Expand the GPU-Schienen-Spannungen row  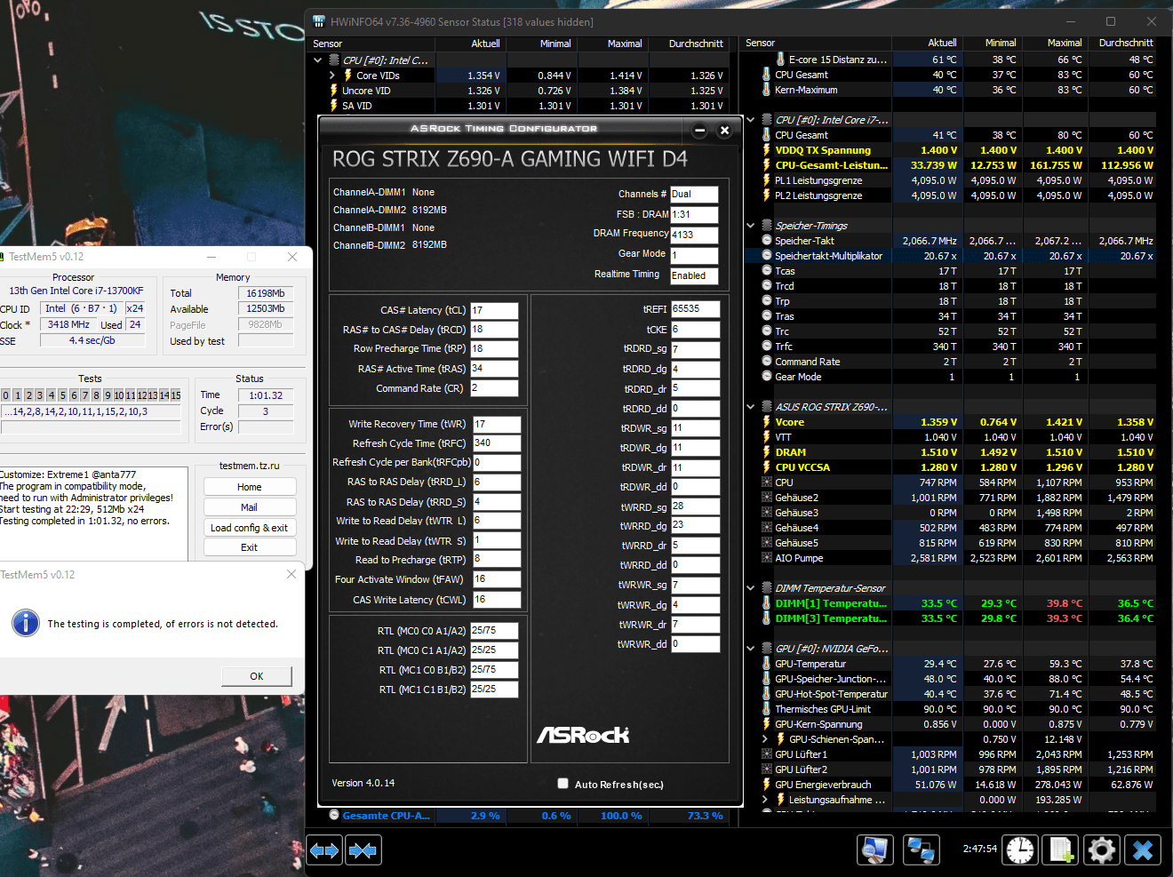[x=765, y=739]
